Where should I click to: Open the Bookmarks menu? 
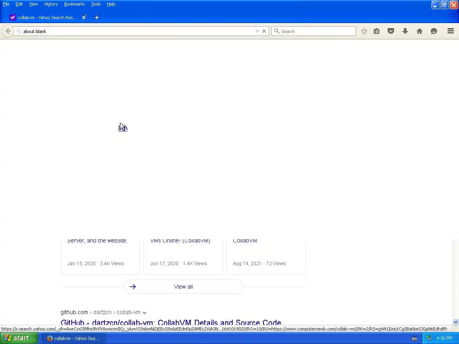click(x=75, y=4)
